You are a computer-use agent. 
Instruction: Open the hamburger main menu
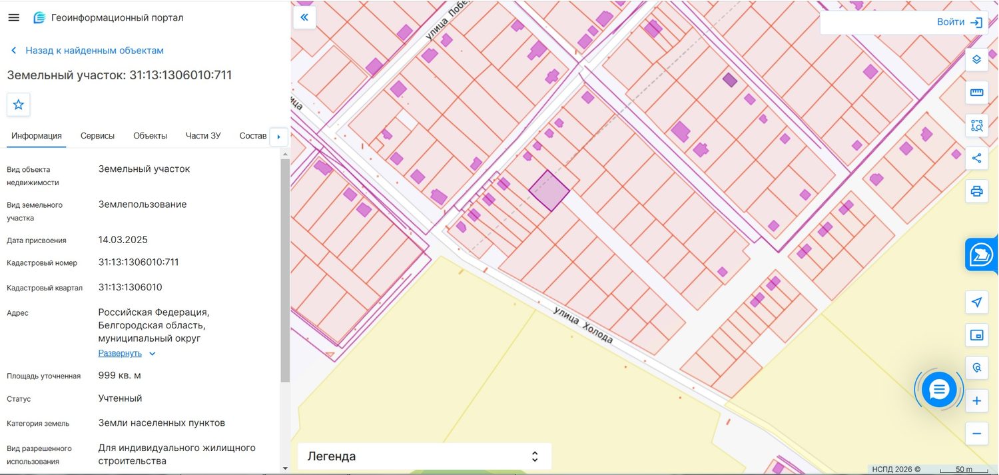[x=13, y=17]
